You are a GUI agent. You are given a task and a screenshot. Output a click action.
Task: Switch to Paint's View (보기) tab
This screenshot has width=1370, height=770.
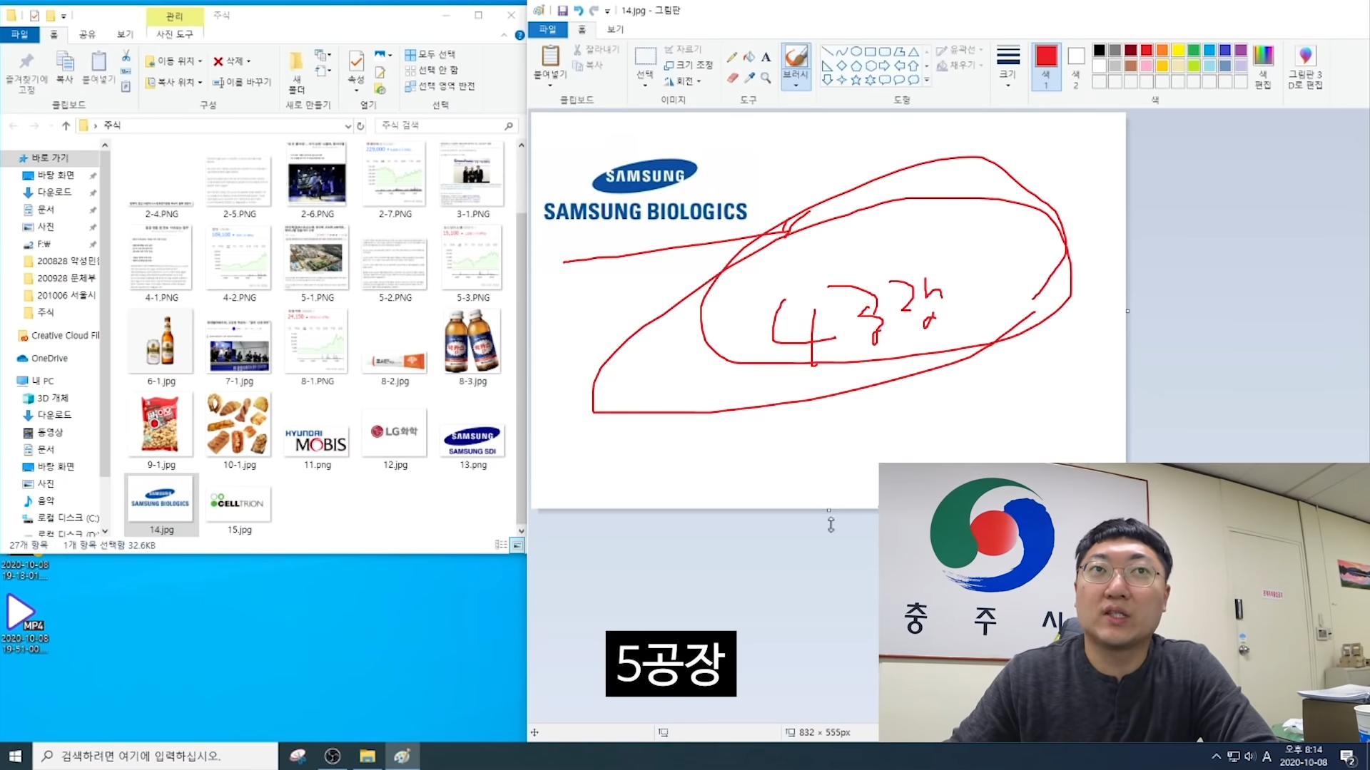tap(615, 29)
